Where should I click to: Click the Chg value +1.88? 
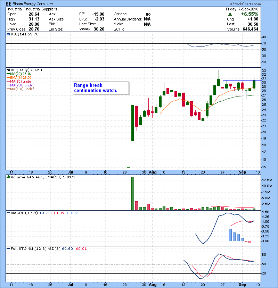tap(253, 19)
